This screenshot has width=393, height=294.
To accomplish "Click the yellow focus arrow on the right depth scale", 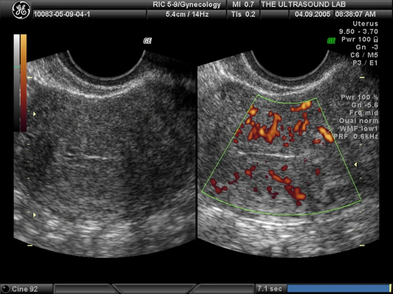I will point(355,164).
